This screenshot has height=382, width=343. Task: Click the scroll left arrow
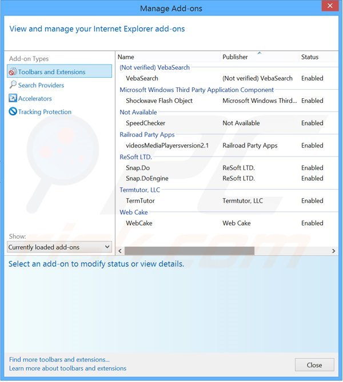pyautogui.click(x=120, y=251)
